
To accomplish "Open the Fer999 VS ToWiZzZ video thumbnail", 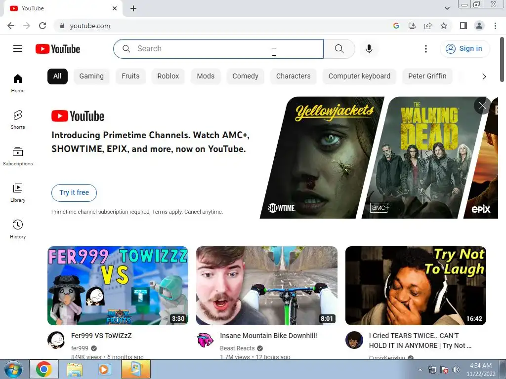I will click(118, 286).
